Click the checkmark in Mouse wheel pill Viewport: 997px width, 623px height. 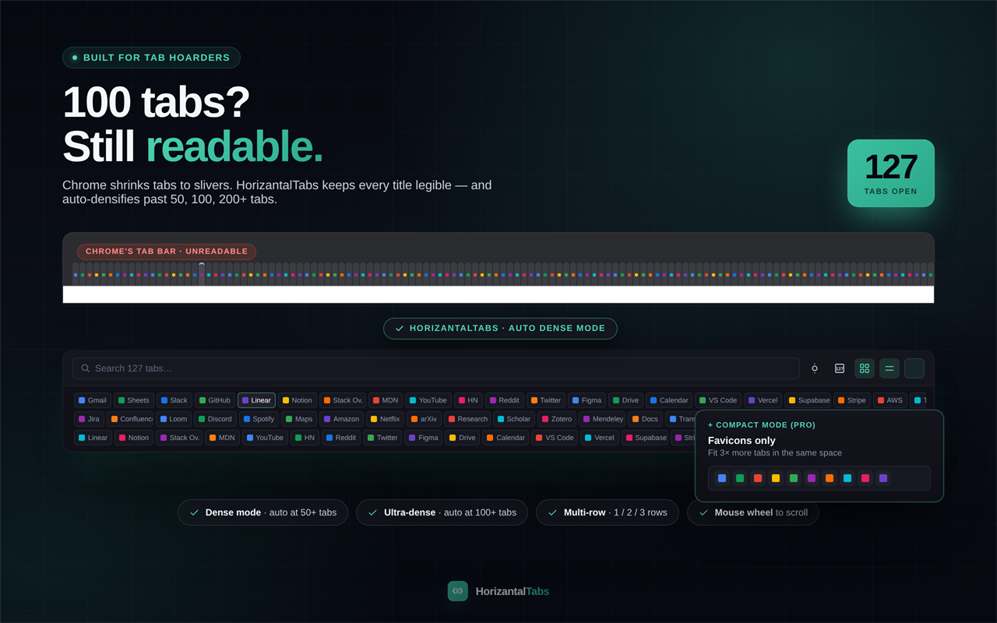(704, 512)
